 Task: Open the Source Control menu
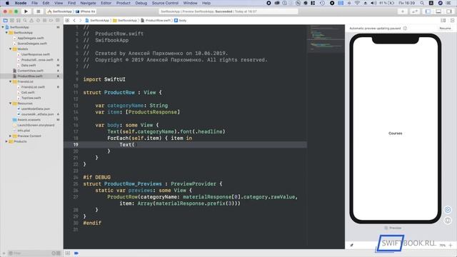coord(165,3)
